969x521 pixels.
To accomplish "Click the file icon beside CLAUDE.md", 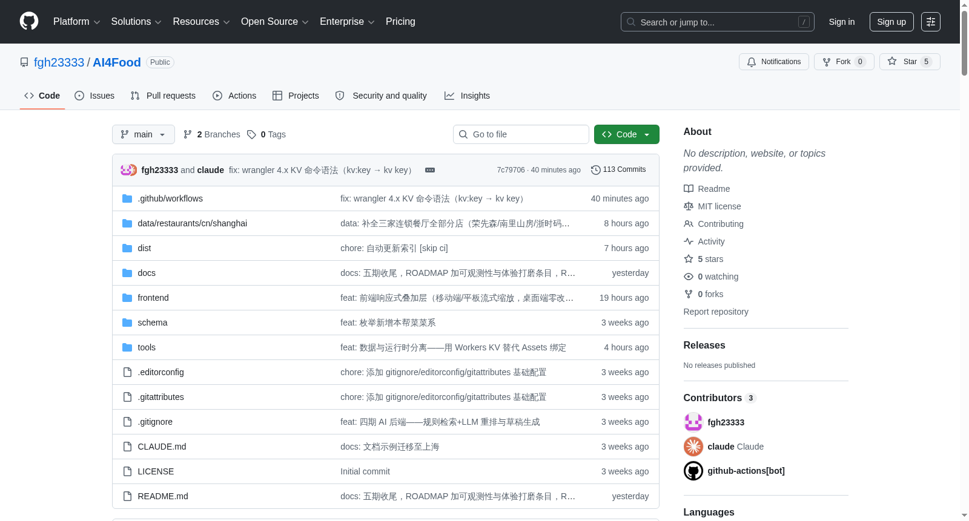I will (127, 447).
